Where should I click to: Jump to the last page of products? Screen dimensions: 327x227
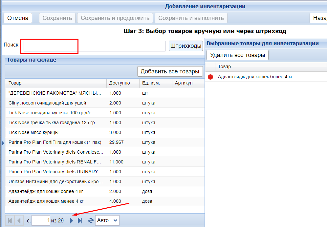point(79,221)
